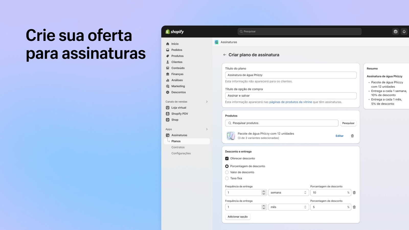Click the discount percentage field showing 5

click(331, 207)
